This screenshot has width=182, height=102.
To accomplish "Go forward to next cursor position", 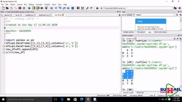I will [101, 8].
